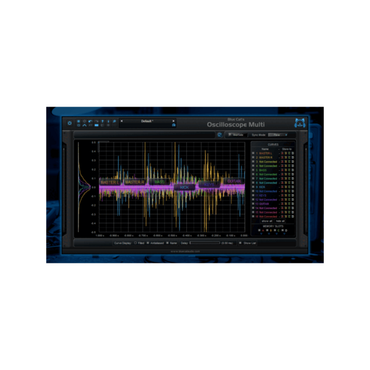
Task: Toggle the Name display checkbox
Action: 168,243
